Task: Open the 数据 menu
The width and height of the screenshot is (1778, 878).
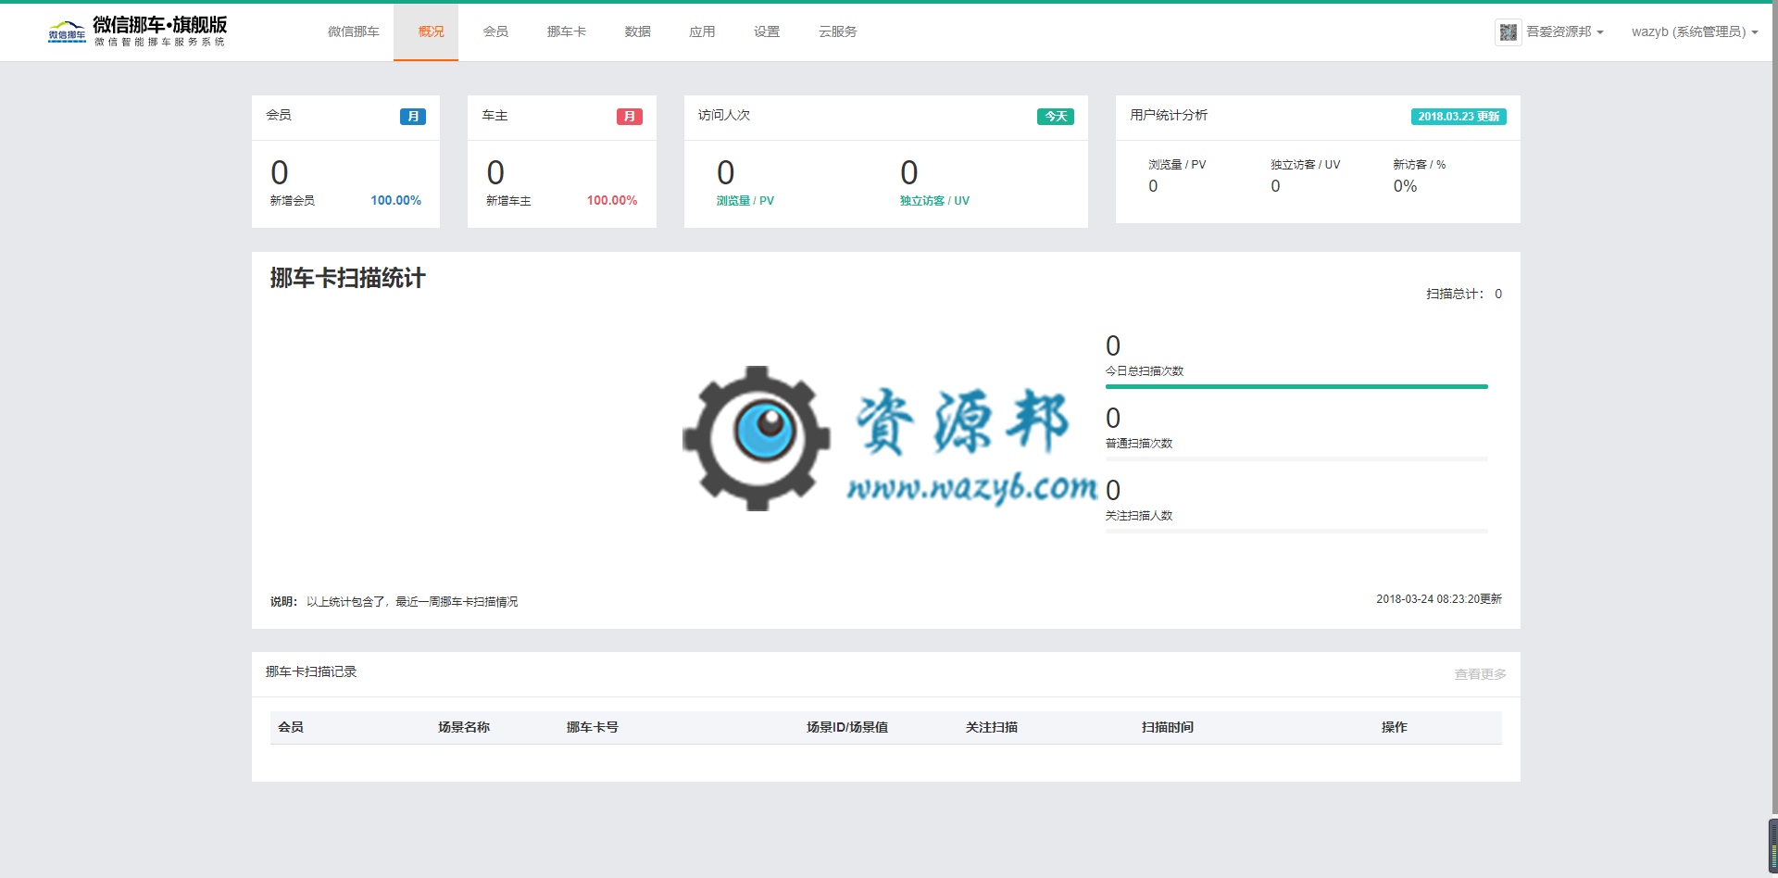Action: (x=638, y=31)
